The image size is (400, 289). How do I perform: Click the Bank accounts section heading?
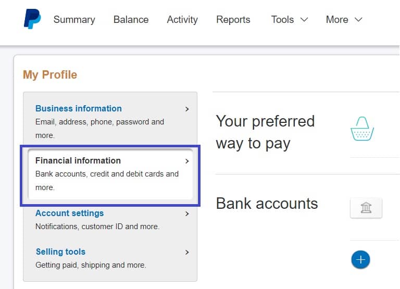coord(267,204)
